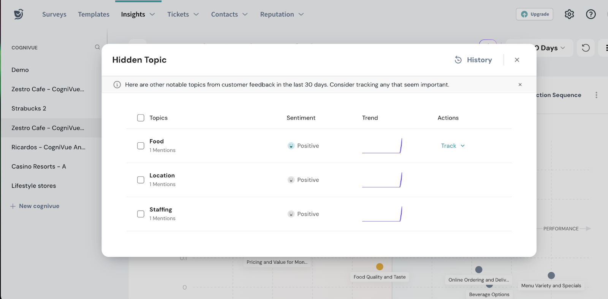The height and width of the screenshot is (299, 608).
Task: Click the SurveySparrow logo icon
Action: (x=19, y=14)
